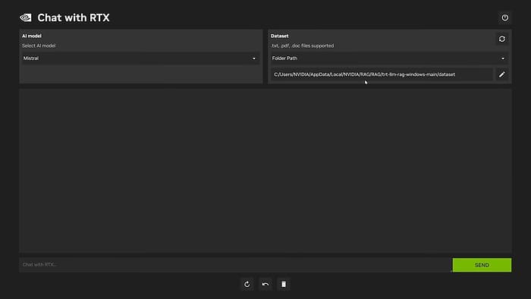The image size is (531, 299).
Task: Click the NVIDIA logo icon
Action: pos(26,17)
